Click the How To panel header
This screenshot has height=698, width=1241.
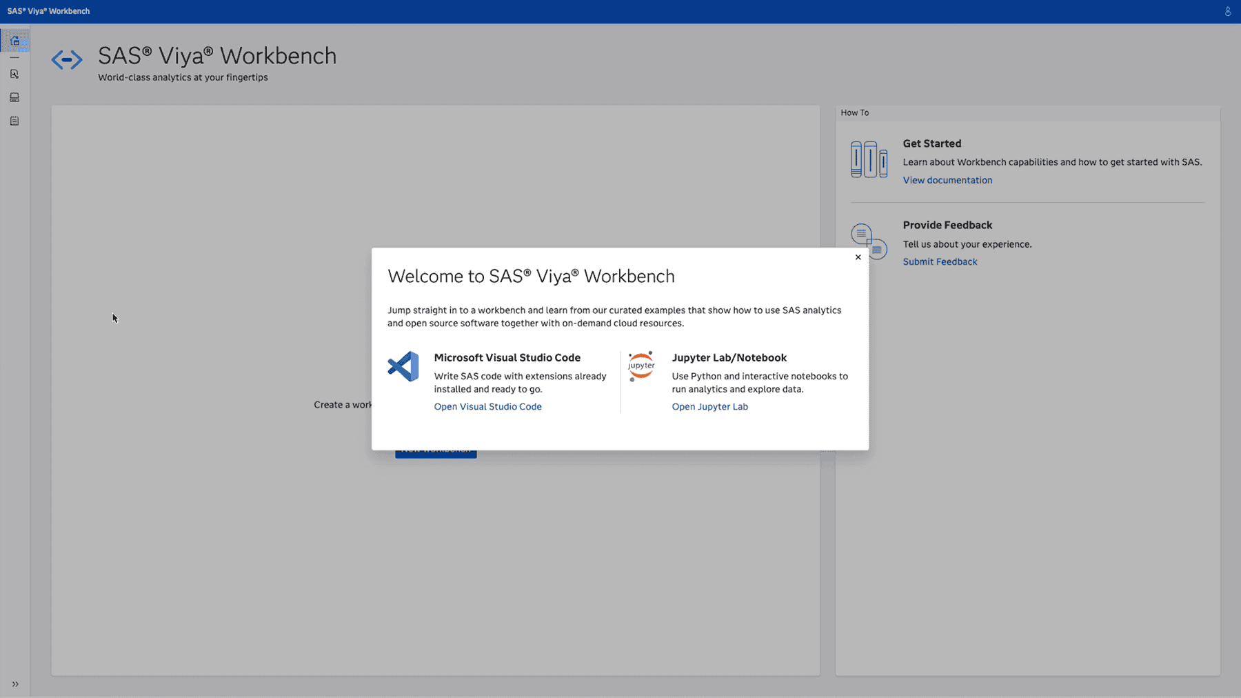855,112
